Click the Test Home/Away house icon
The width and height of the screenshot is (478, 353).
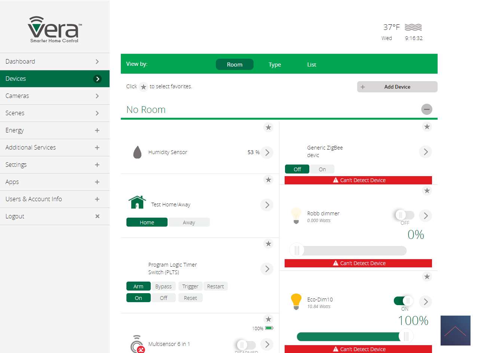[x=137, y=202]
